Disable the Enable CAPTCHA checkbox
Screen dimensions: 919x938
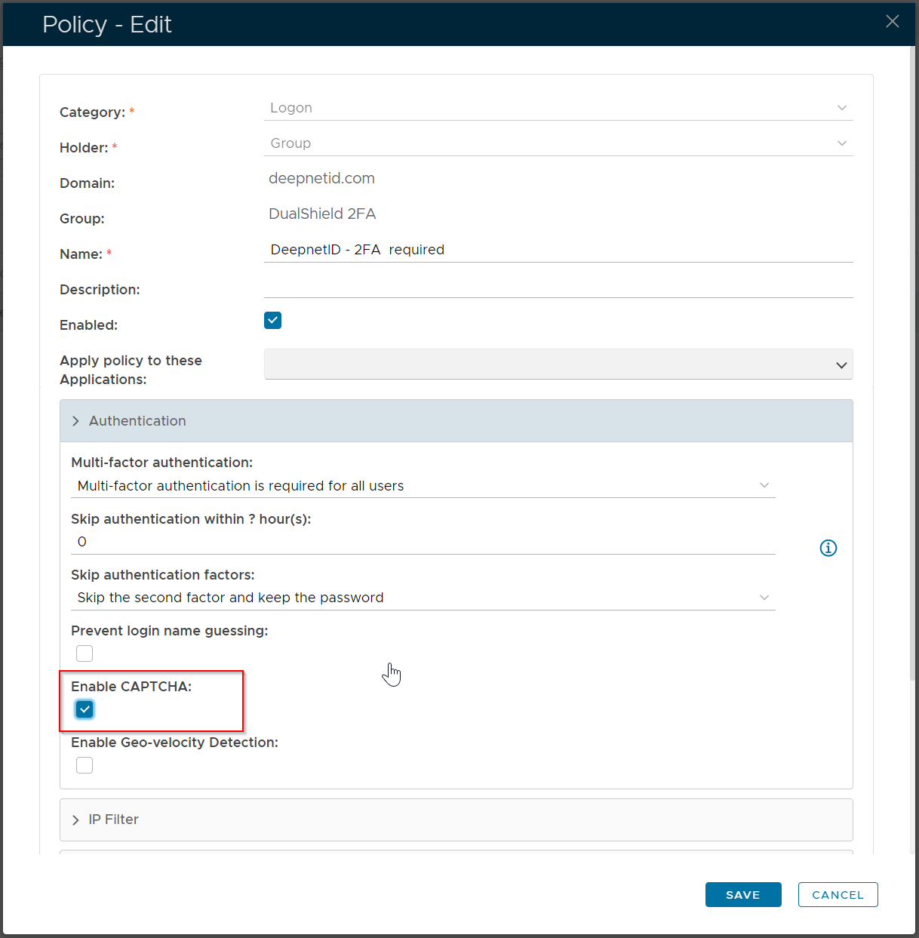[84, 709]
